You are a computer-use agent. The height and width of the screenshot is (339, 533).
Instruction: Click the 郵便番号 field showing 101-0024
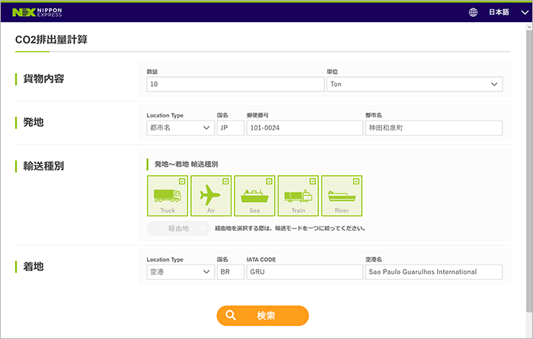[303, 128]
